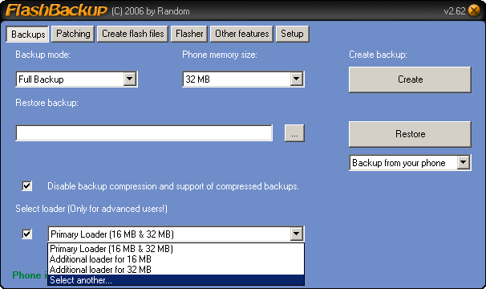Image resolution: width=486 pixels, height=289 pixels.
Task: Open the Create flash files tab
Action: tap(132, 34)
